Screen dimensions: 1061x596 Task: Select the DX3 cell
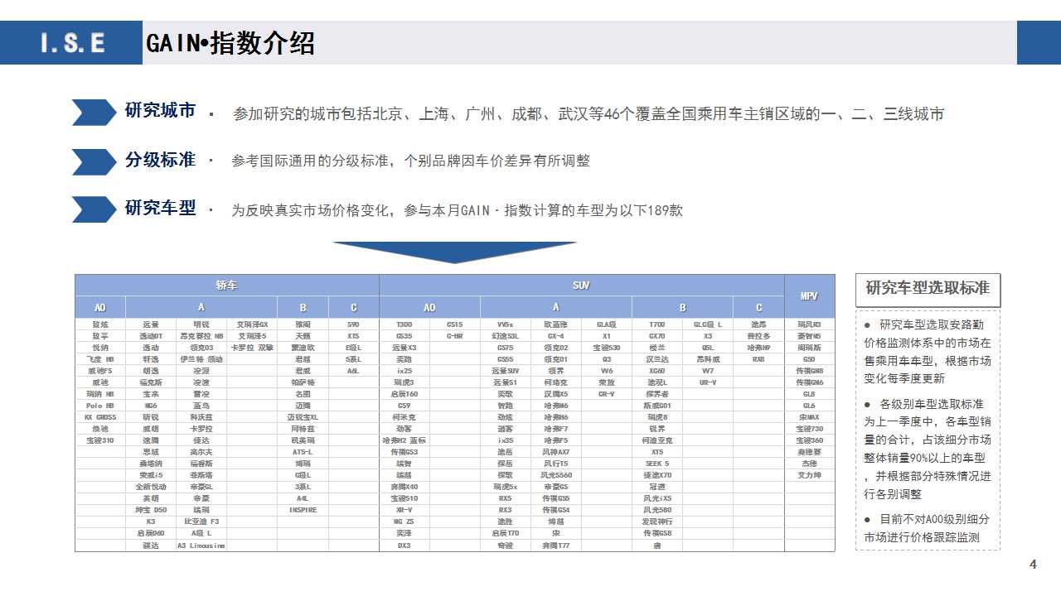pyautogui.click(x=405, y=546)
